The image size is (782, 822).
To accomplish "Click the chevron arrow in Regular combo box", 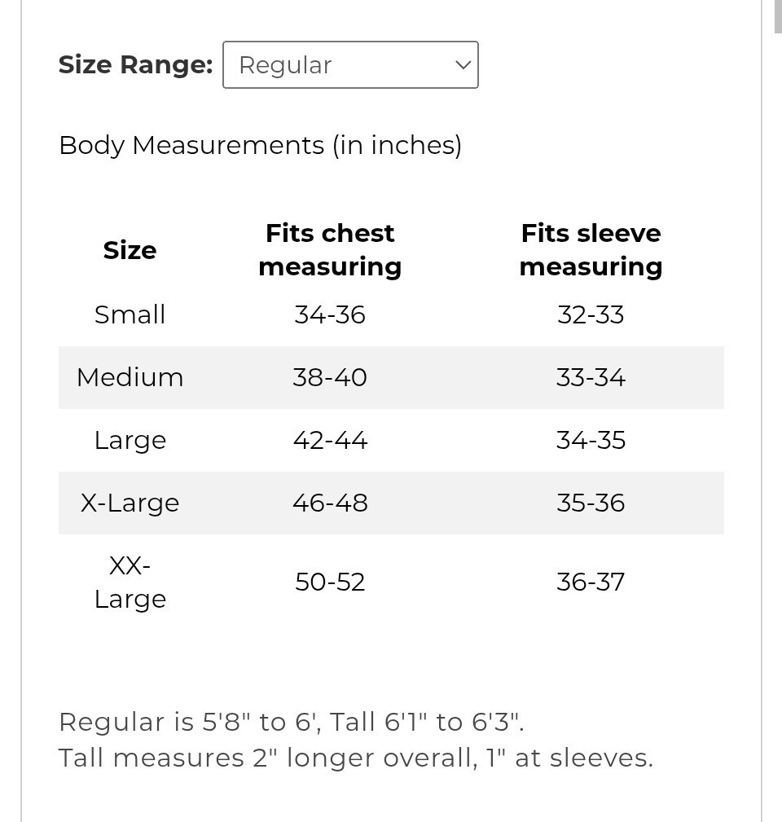I will (x=463, y=65).
